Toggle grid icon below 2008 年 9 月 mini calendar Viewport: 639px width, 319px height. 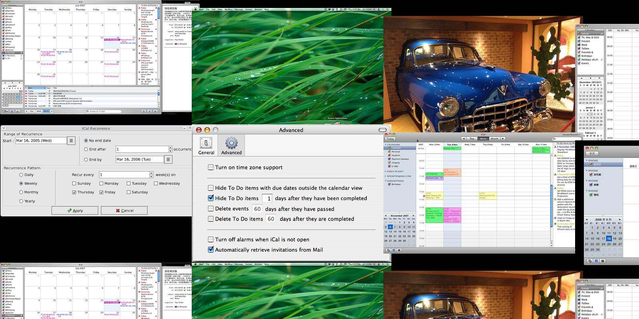(596, 261)
